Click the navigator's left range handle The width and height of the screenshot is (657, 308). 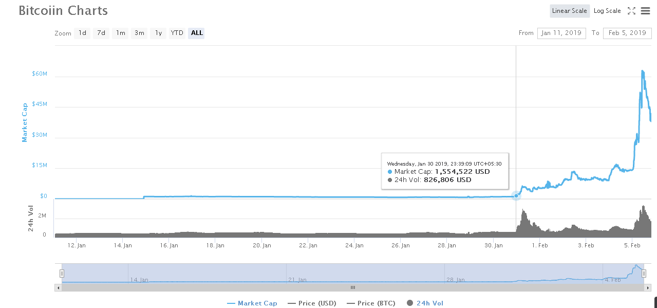click(x=62, y=274)
